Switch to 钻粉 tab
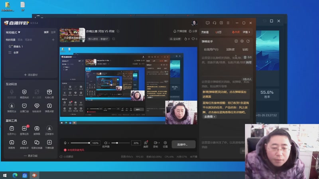Image resolution: width=319 pixels, height=179 pixels. coord(245,49)
